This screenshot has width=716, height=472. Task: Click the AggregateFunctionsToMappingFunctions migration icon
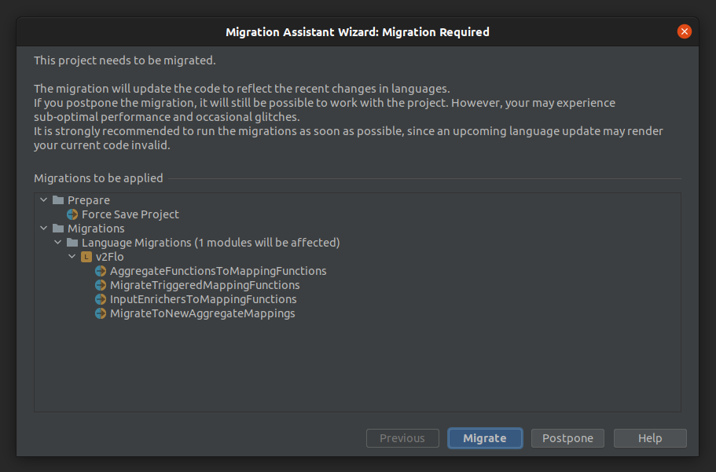(101, 270)
